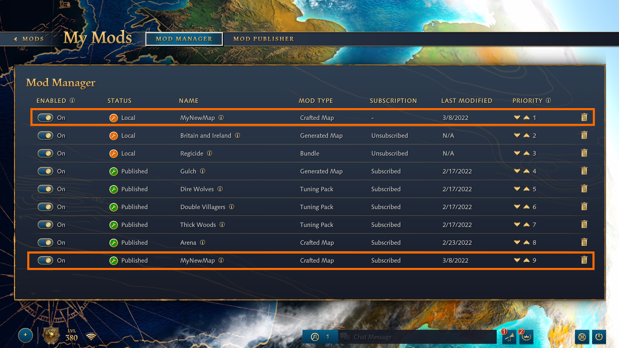Delete the Gulch mod via trash icon
619x348 pixels.
click(x=584, y=171)
